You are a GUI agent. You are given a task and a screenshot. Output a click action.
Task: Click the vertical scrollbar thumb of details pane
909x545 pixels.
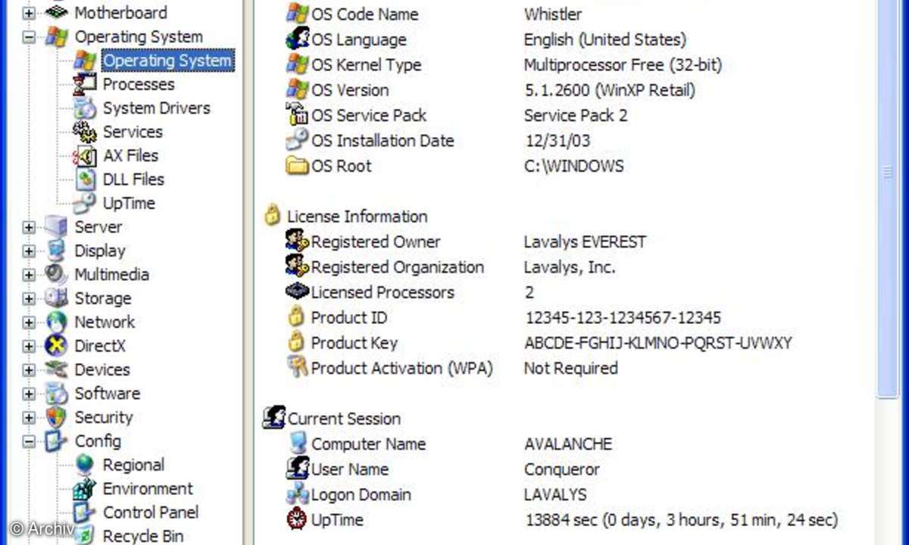(887, 197)
